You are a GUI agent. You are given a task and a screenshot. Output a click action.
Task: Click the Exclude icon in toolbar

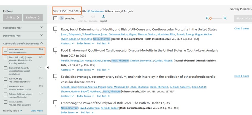[93, 17]
